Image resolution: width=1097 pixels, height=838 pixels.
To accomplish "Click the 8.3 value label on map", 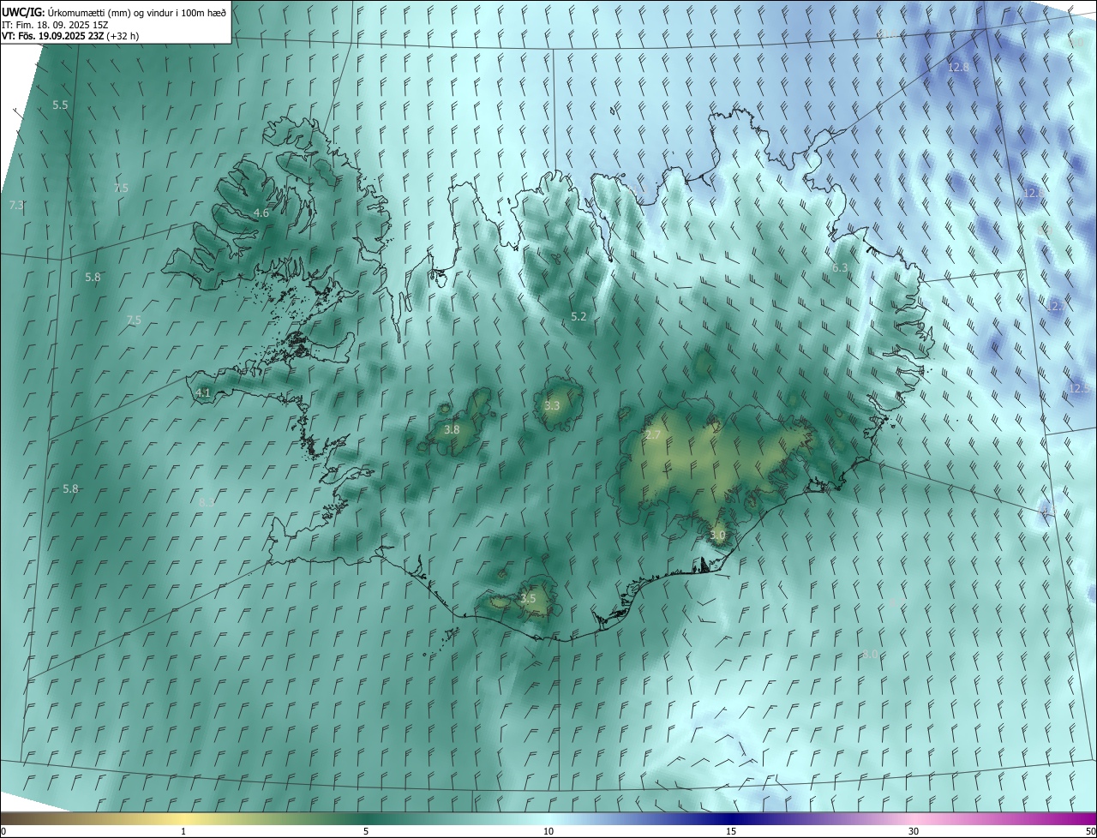I will pyautogui.click(x=207, y=502).
